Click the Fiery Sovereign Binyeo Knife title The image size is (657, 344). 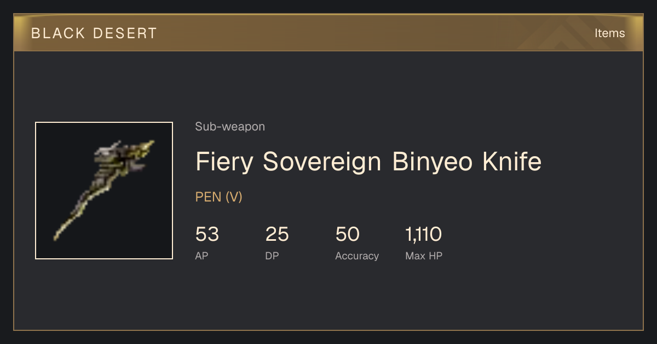coord(368,162)
